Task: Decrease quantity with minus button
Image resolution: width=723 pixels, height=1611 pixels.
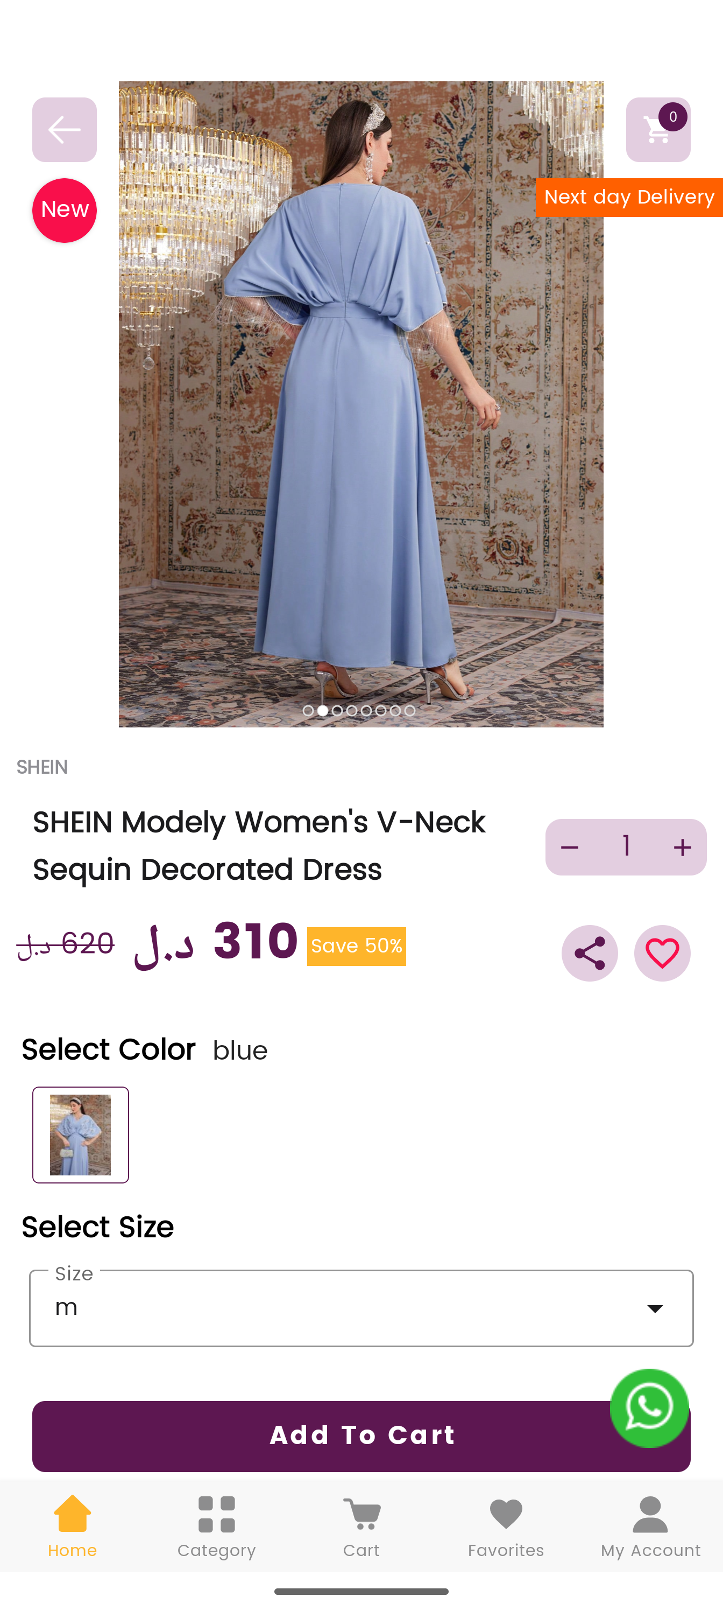Action: click(x=570, y=847)
